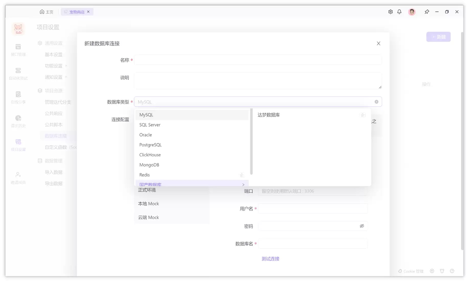Toggle password visibility eye icon
This screenshot has width=468, height=281.
pos(362,226)
